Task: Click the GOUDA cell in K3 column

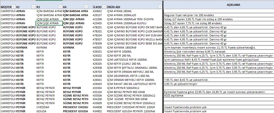Action: click(42, 111)
